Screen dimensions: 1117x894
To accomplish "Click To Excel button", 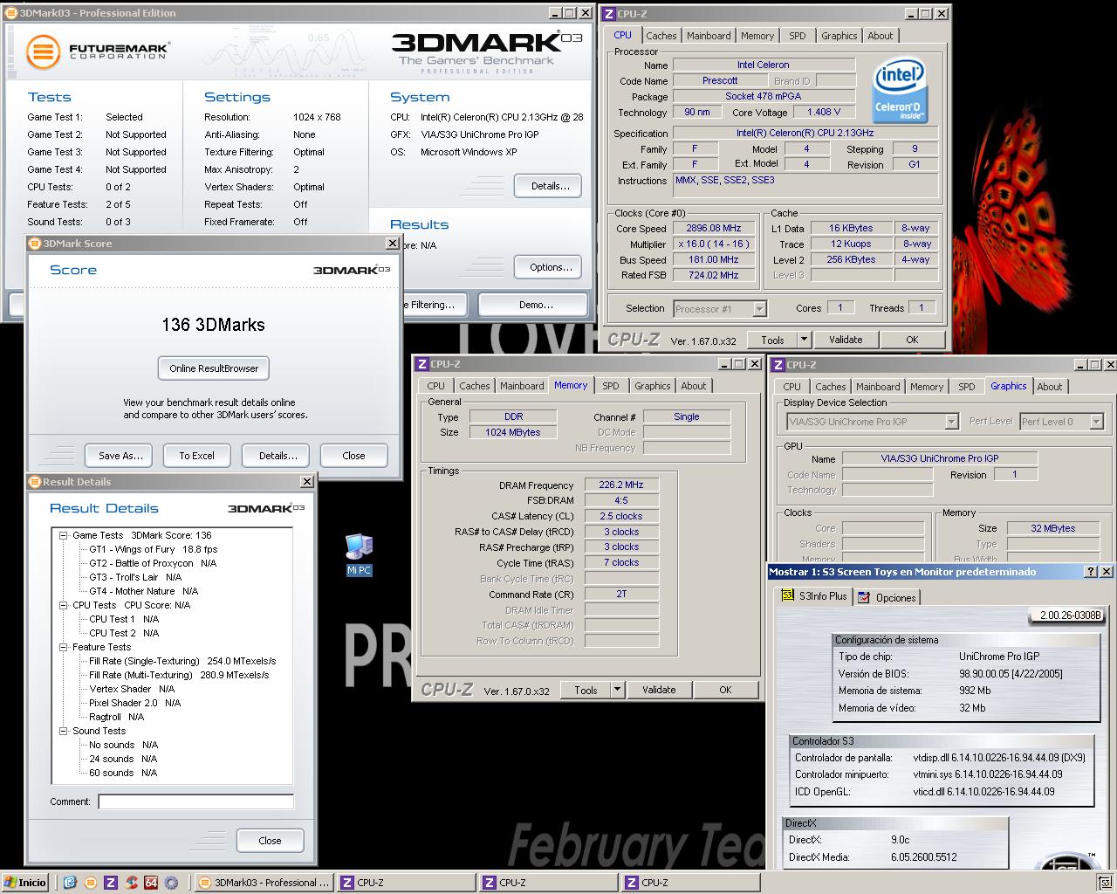I will pos(196,456).
